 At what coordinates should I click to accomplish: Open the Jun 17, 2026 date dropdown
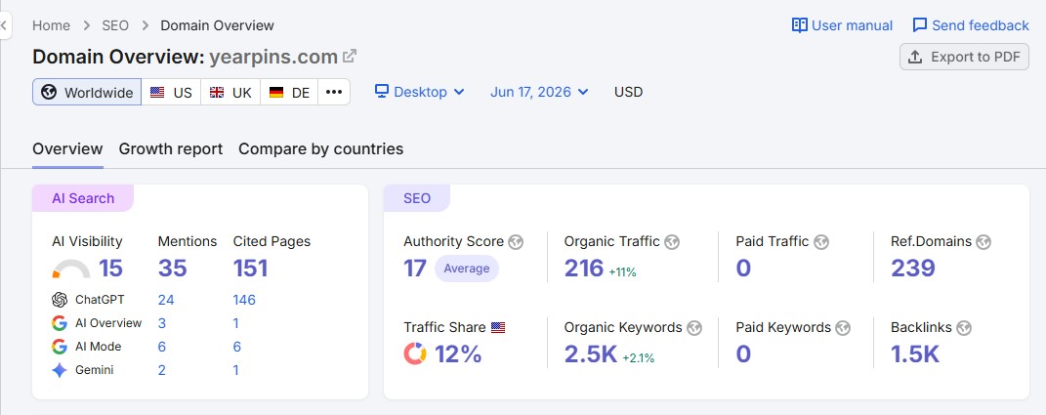[x=539, y=92]
